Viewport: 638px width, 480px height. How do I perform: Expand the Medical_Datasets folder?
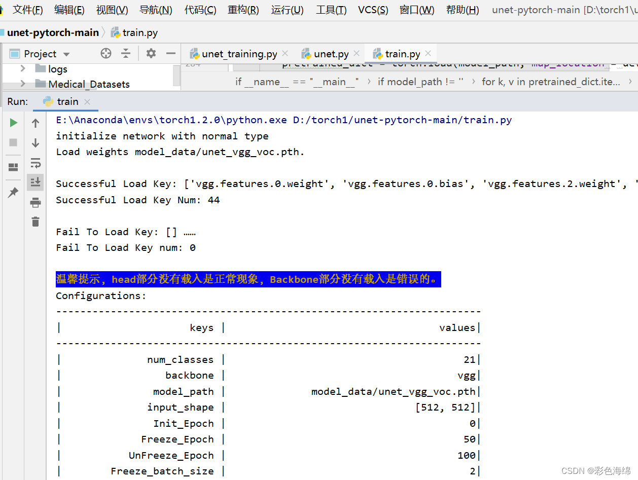22,83
